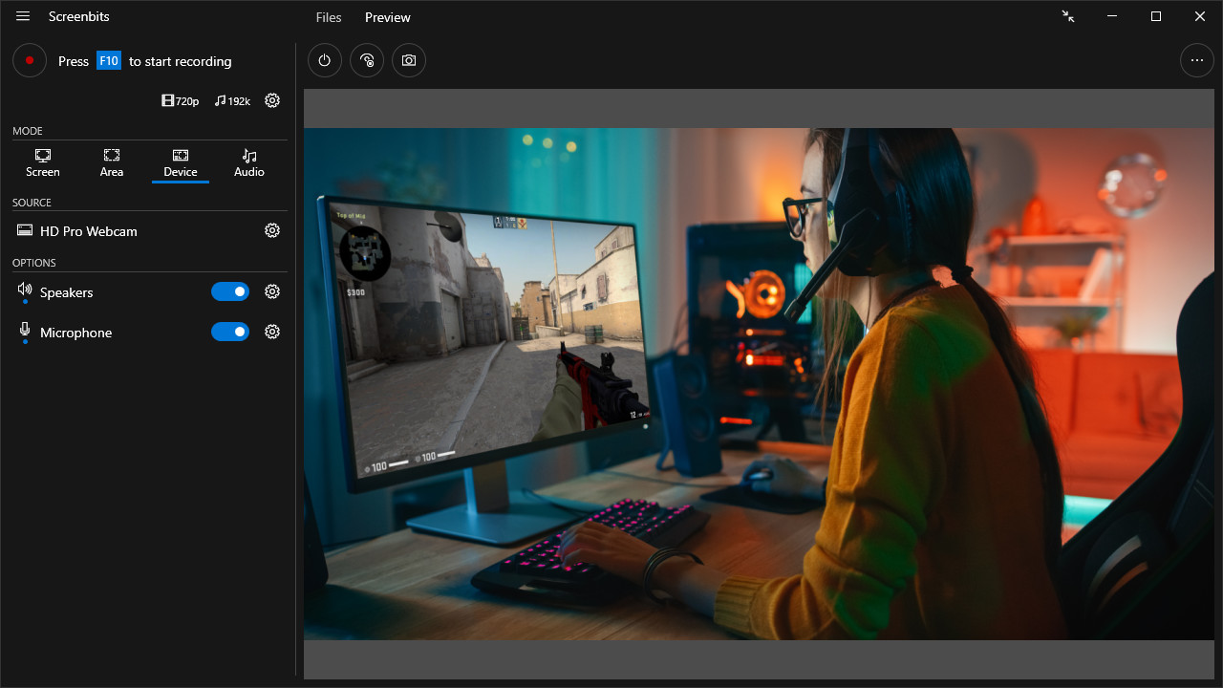Select Screen recording mode
The image size is (1223, 688).
pos(43,162)
